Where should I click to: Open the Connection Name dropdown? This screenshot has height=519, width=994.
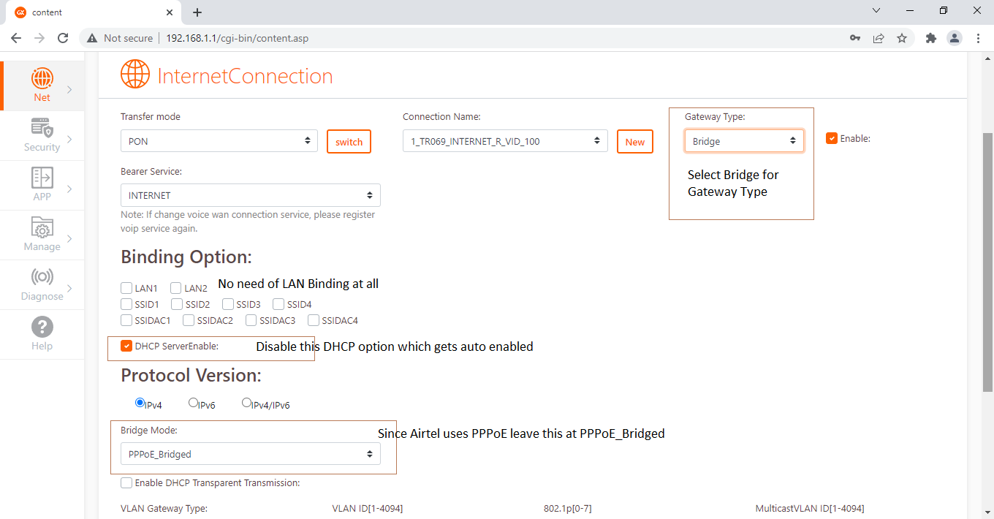pyautogui.click(x=504, y=141)
